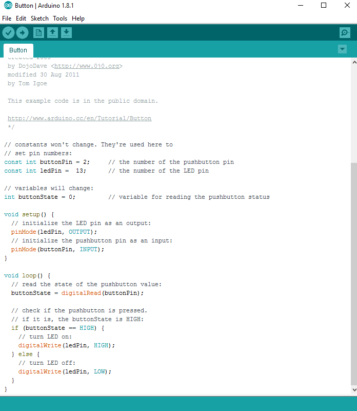The image size is (357, 411).
Task: Click the '// turn LED off:' comment
Action: [x=47, y=363]
